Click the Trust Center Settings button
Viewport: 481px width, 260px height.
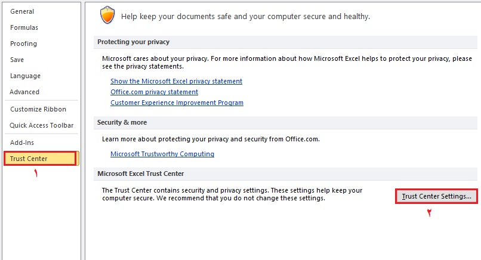(x=436, y=196)
